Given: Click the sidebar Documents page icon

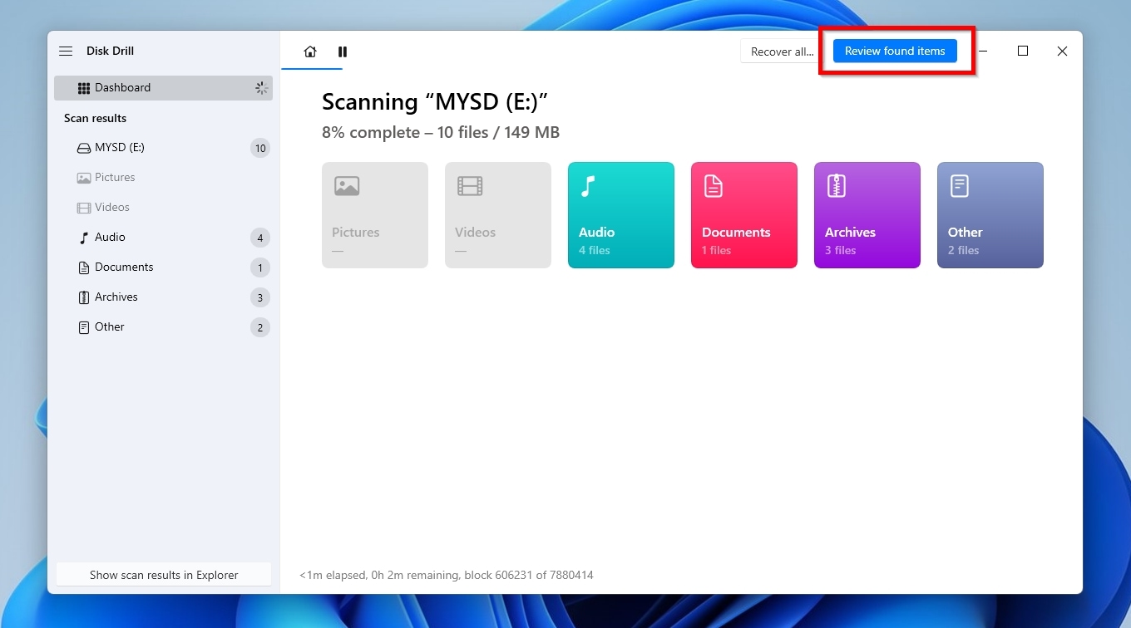Looking at the screenshot, I should coord(83,267).
